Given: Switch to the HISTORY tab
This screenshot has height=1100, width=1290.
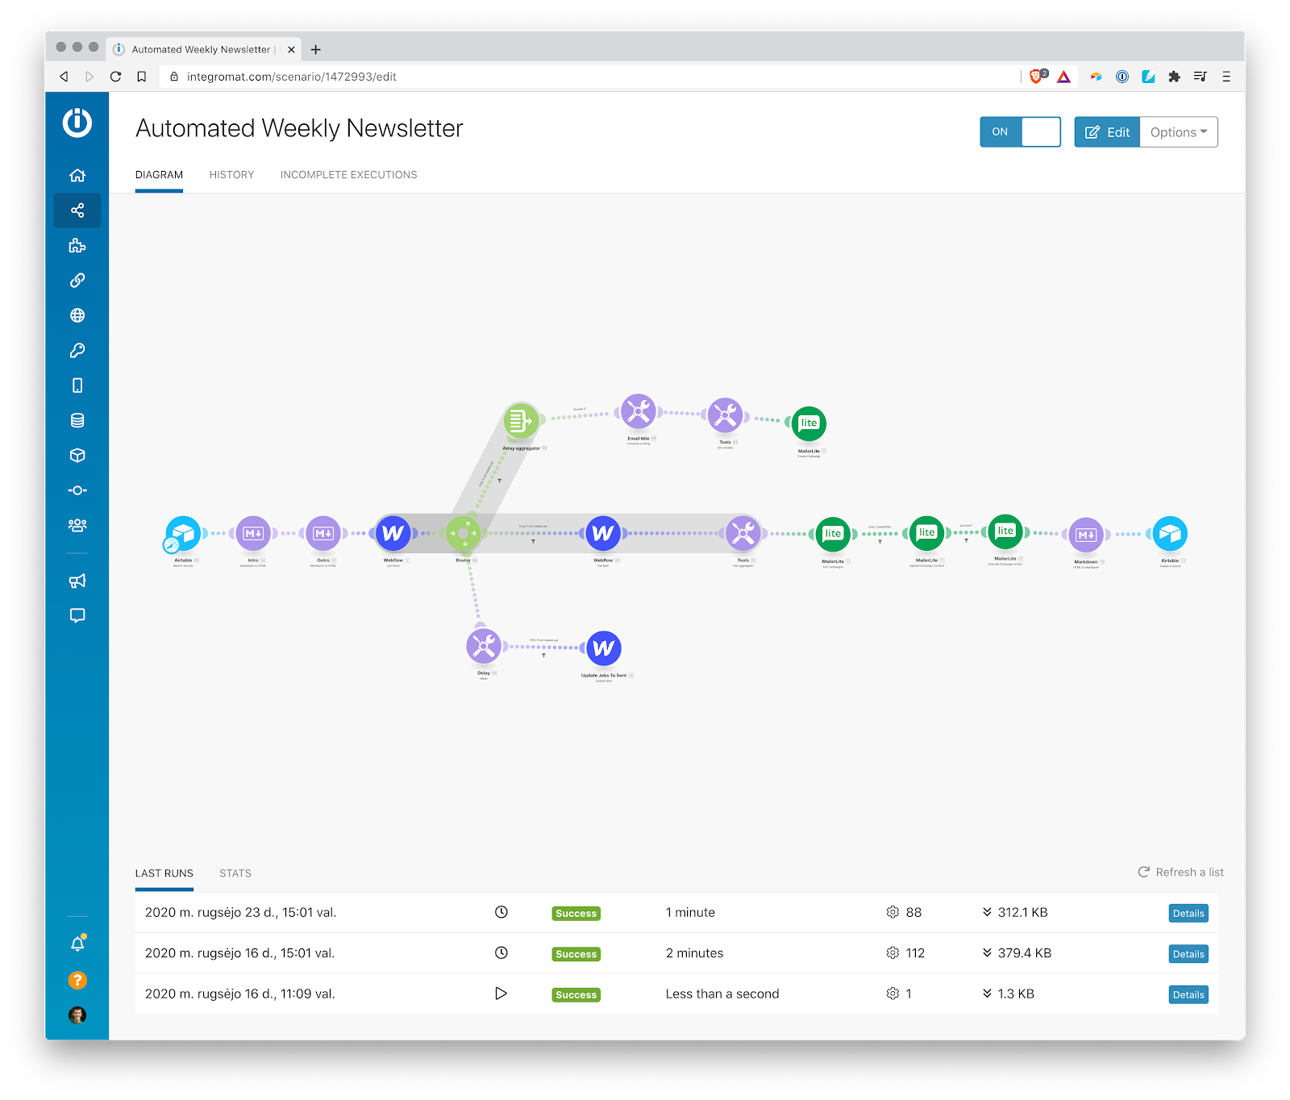Looking at the screenshot, I should pyautogui.click(x=231, y=174).
